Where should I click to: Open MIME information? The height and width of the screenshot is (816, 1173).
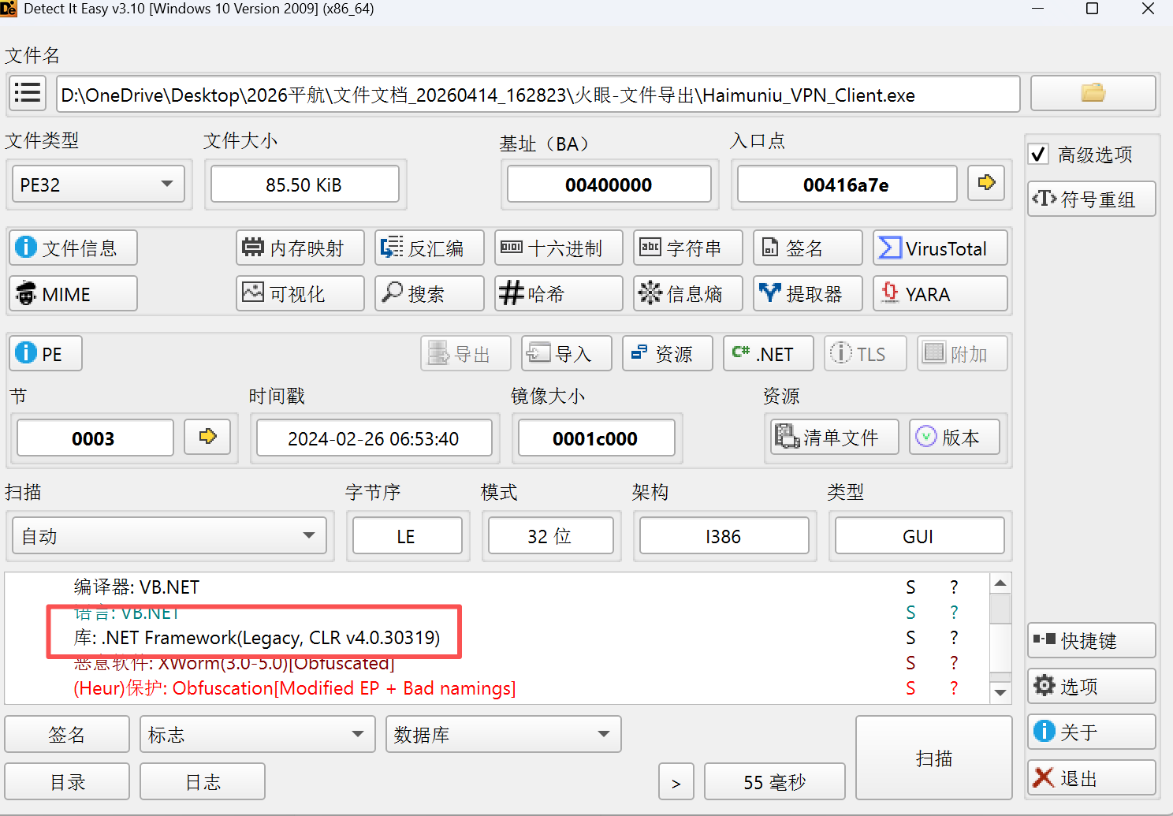coord(73,294)
